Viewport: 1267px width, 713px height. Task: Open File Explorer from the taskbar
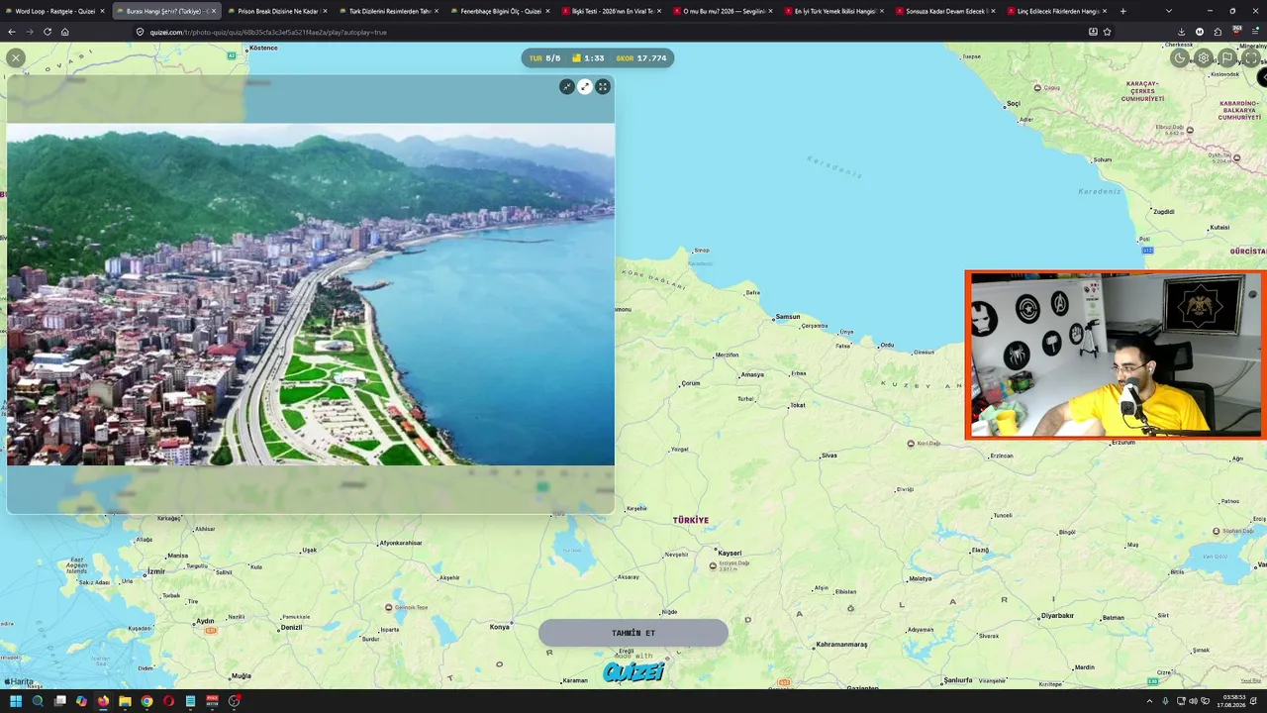tap(125, 701)
